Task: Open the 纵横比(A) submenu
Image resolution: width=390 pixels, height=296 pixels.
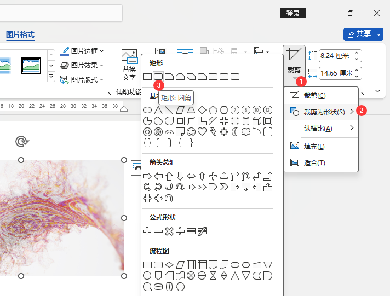Action: [321, 128]
